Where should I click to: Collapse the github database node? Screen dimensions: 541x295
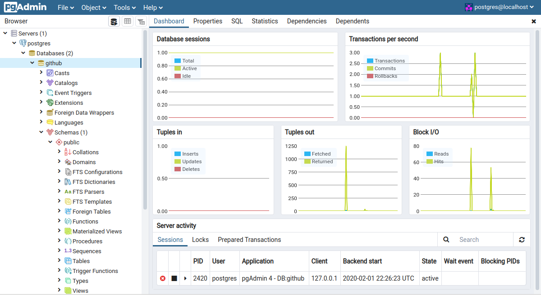32,63
